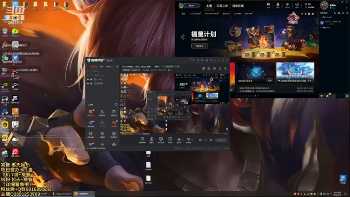Expand the second friend group in League friends list
The width and height of the screenshot is (350, 197).
(x=321, y=28)
